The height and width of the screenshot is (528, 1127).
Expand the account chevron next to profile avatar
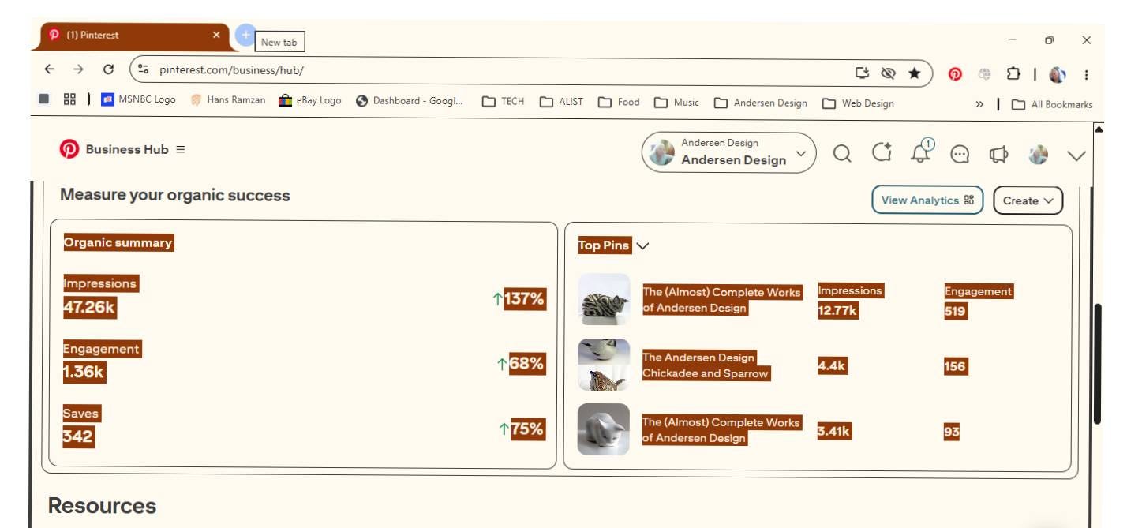point(1076,155)
